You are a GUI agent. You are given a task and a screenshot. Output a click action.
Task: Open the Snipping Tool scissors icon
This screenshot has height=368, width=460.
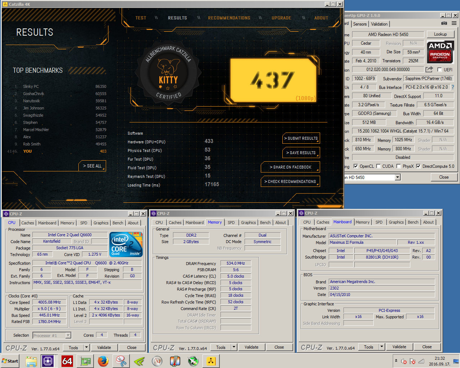pyautogui.click(x=121, y=361)
